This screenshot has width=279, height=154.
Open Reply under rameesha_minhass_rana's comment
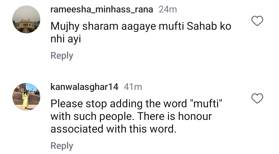(x=62, y=55)
